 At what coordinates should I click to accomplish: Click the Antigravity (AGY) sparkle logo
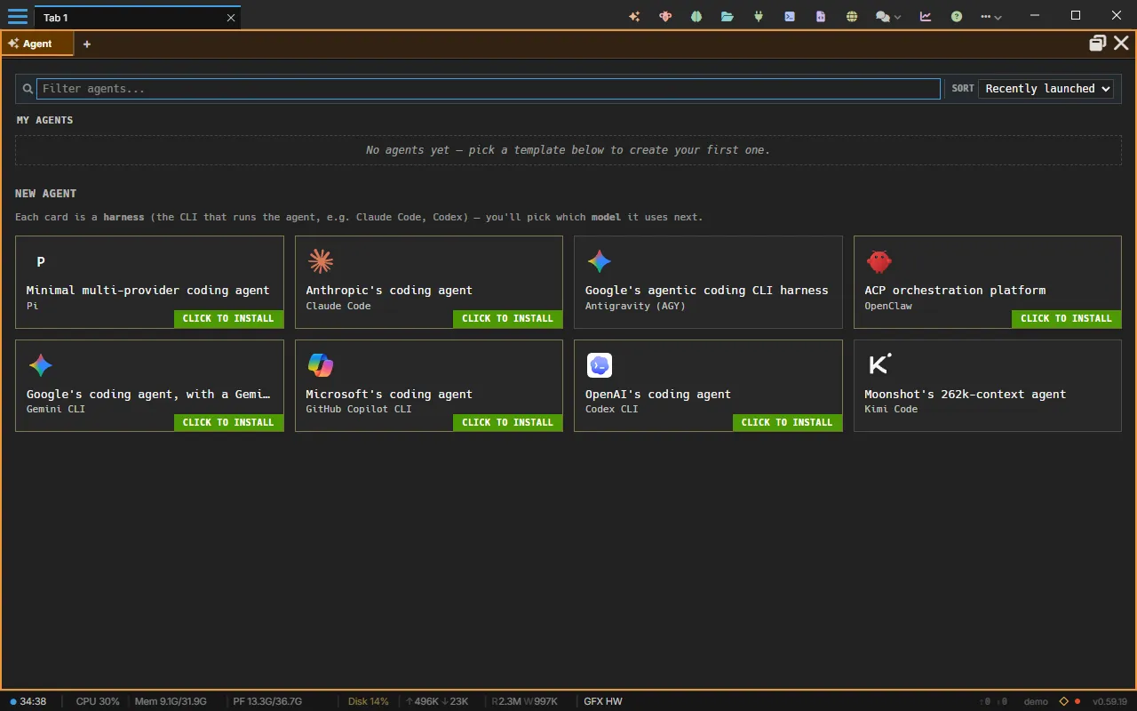tap(600, 261)
